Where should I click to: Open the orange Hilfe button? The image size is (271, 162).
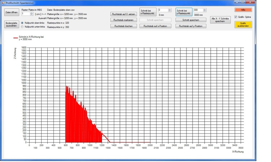[x=242, y=10]
